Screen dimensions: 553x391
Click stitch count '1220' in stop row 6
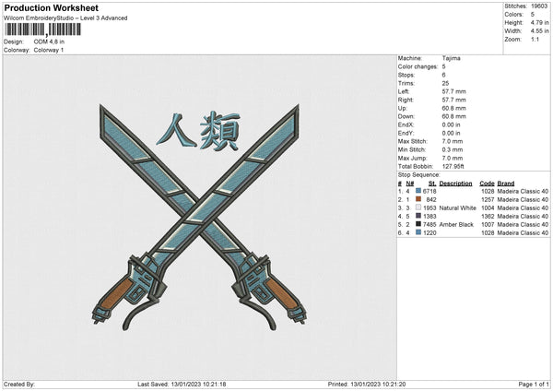click(429, 233)
